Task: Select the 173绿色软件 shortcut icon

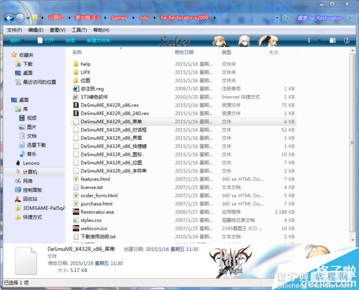Action: tap(76, 96)
